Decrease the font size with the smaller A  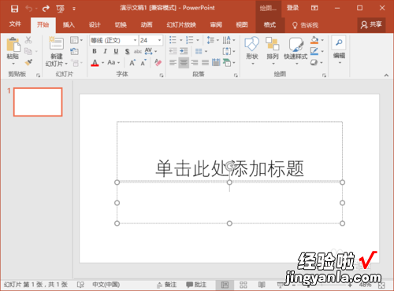(143, 63)
